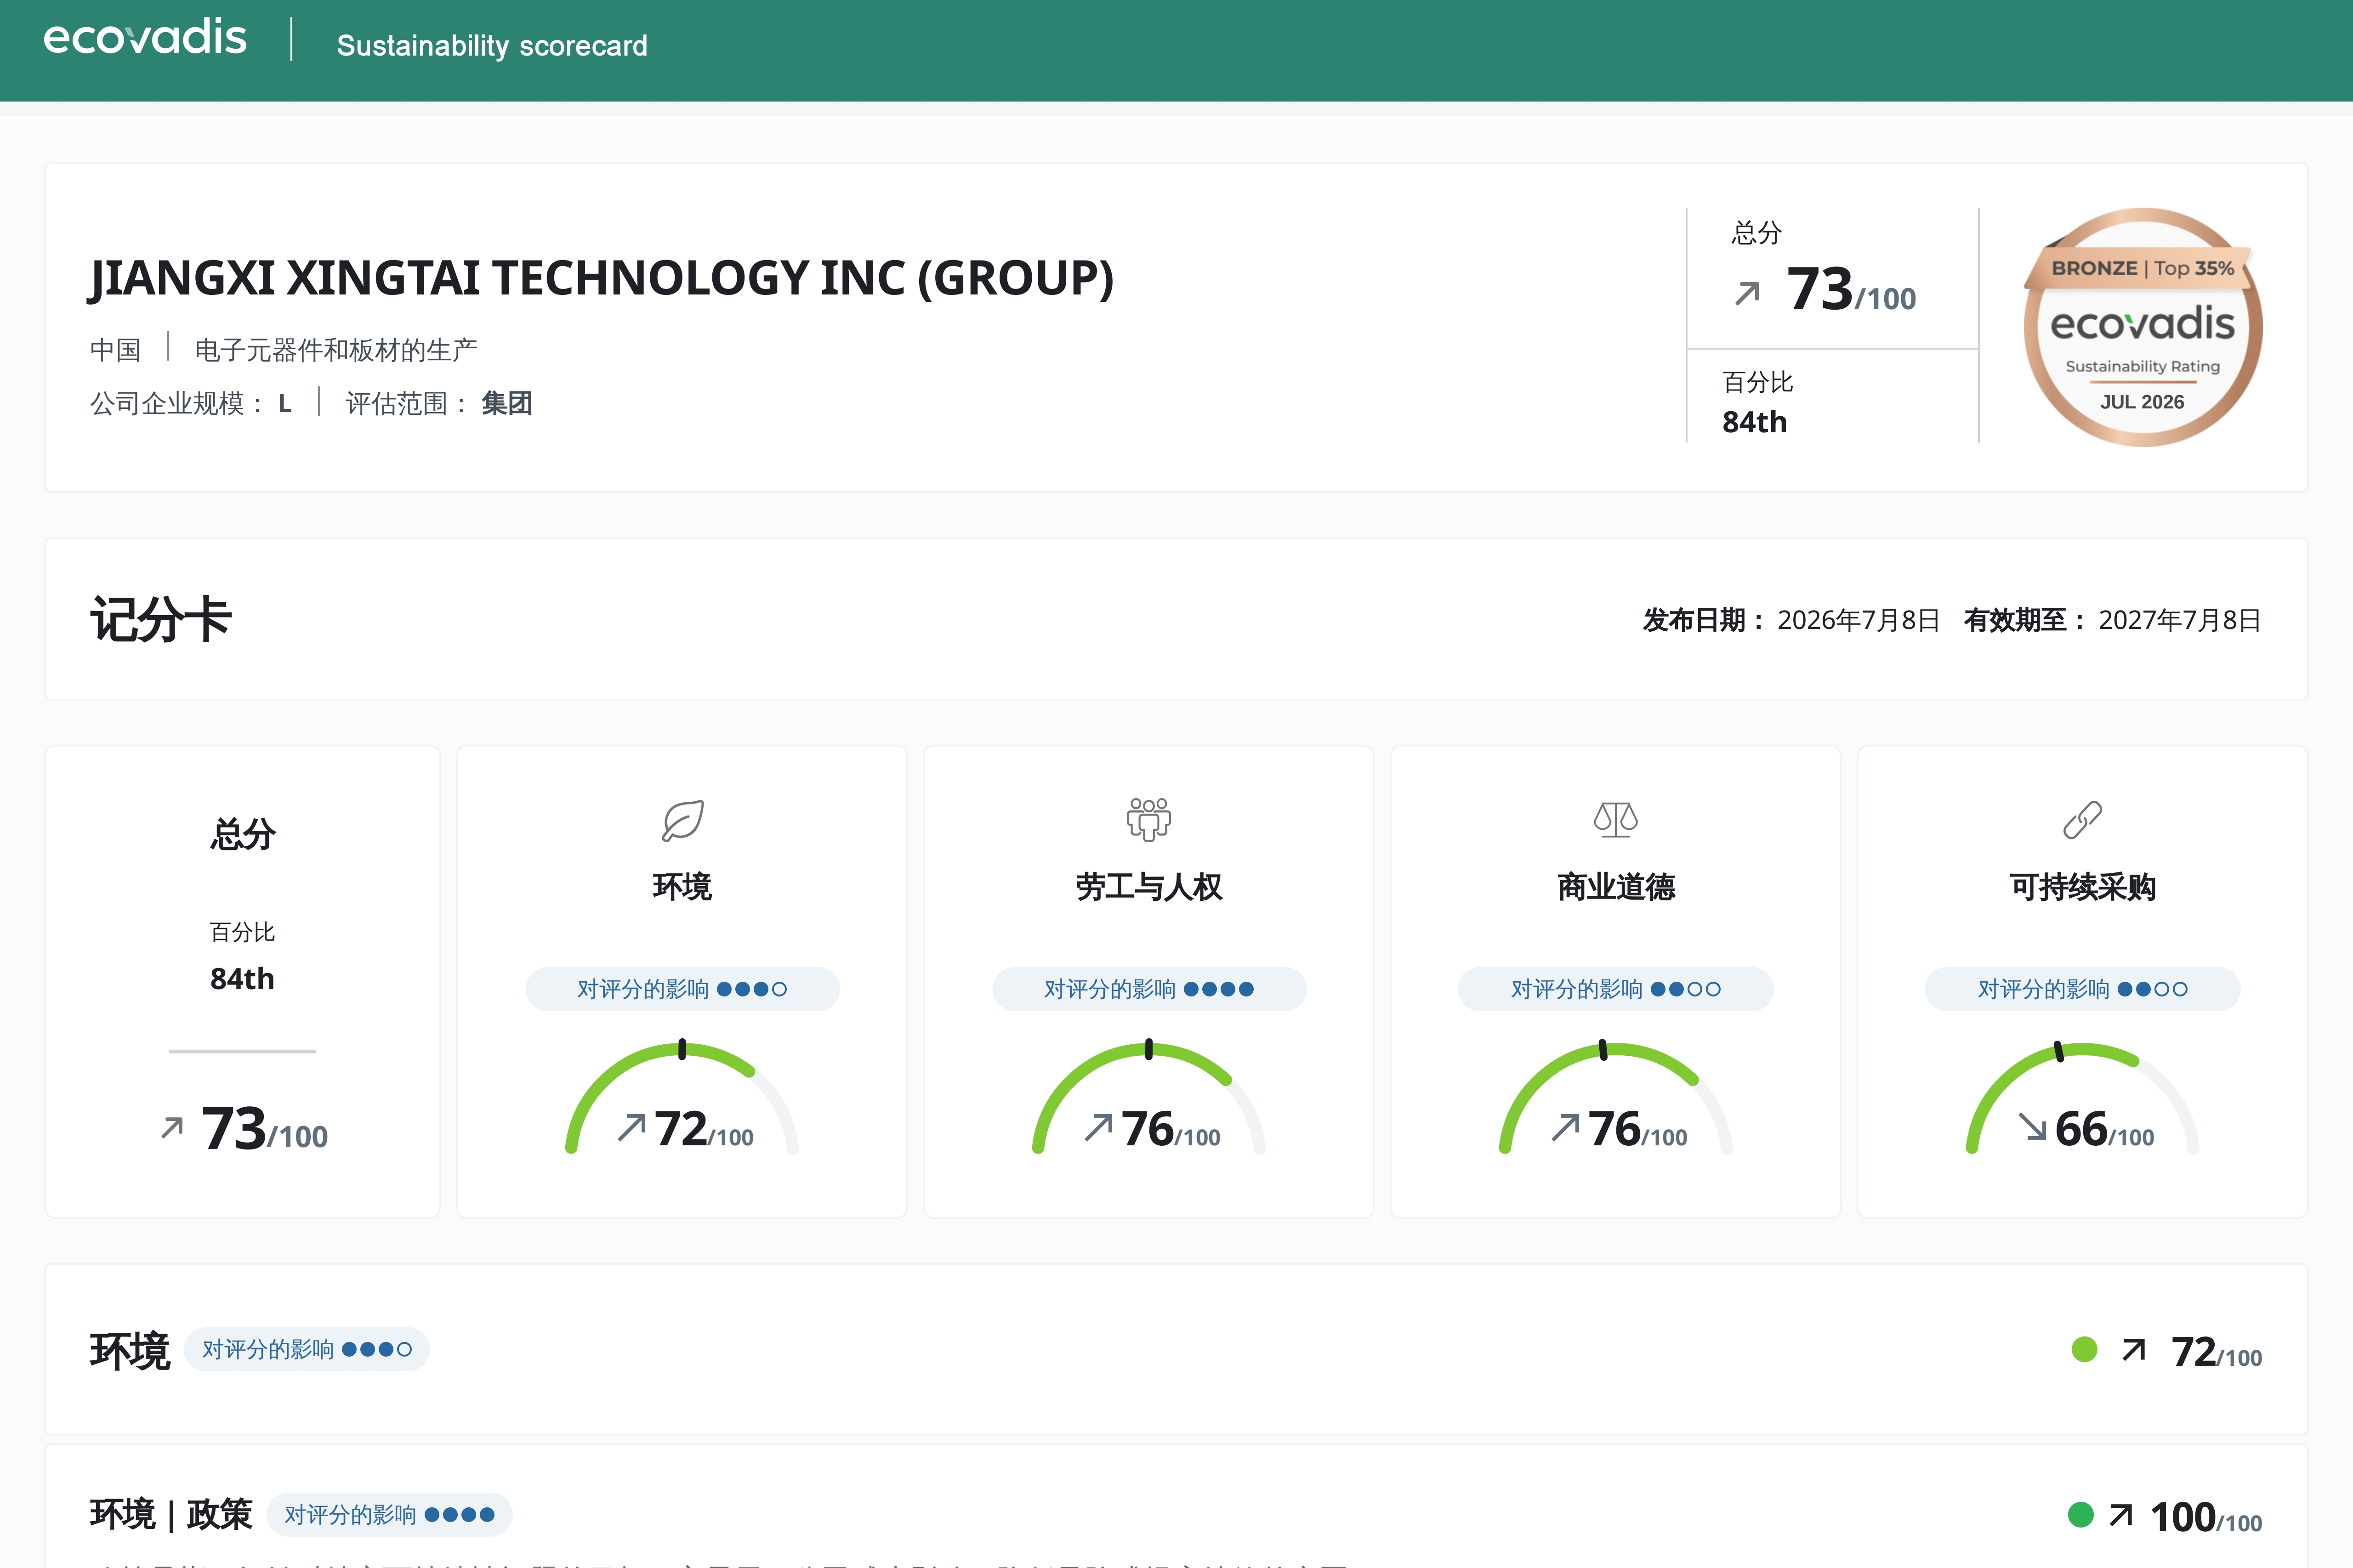Viewport: 2353px width, 1568px height.
Task: Click the chain link icon above 可持续采购
Action: coord(2082,820)
